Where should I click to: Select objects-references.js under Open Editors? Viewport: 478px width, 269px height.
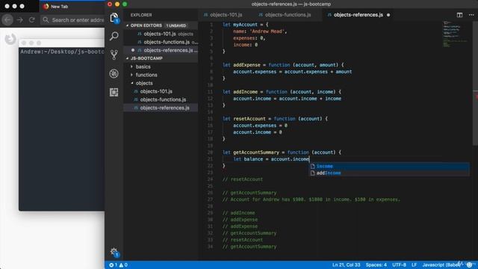click(x=168, y=50)
